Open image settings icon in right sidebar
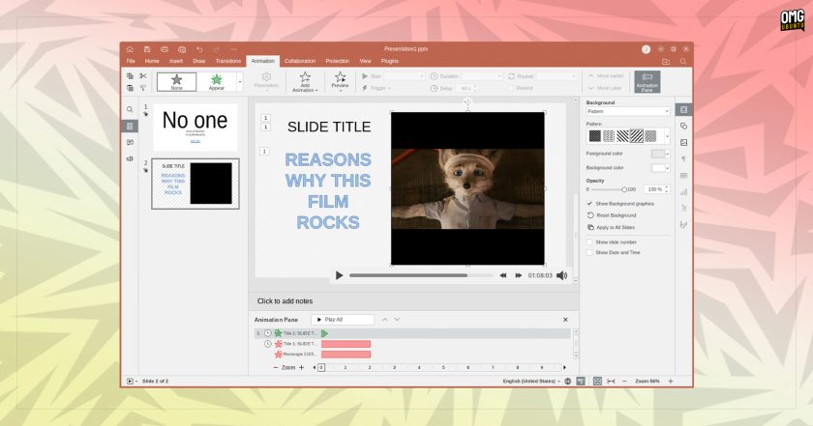Screen dimensions: 813x426 tap(683, 142)
